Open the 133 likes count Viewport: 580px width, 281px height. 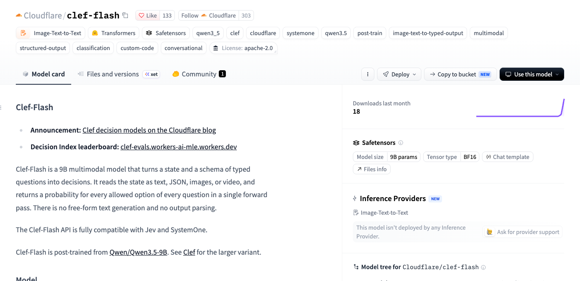(x=167, y=15)
